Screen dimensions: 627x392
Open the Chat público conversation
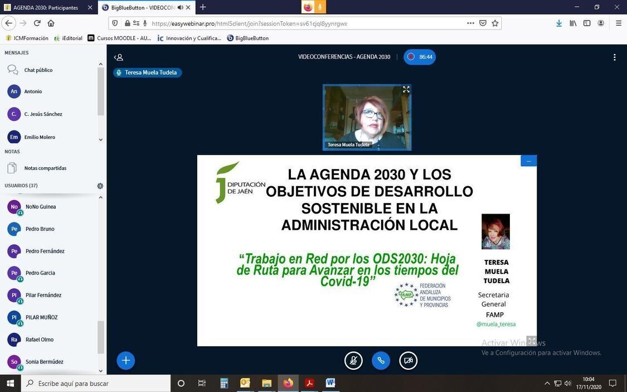click(38, 70)
